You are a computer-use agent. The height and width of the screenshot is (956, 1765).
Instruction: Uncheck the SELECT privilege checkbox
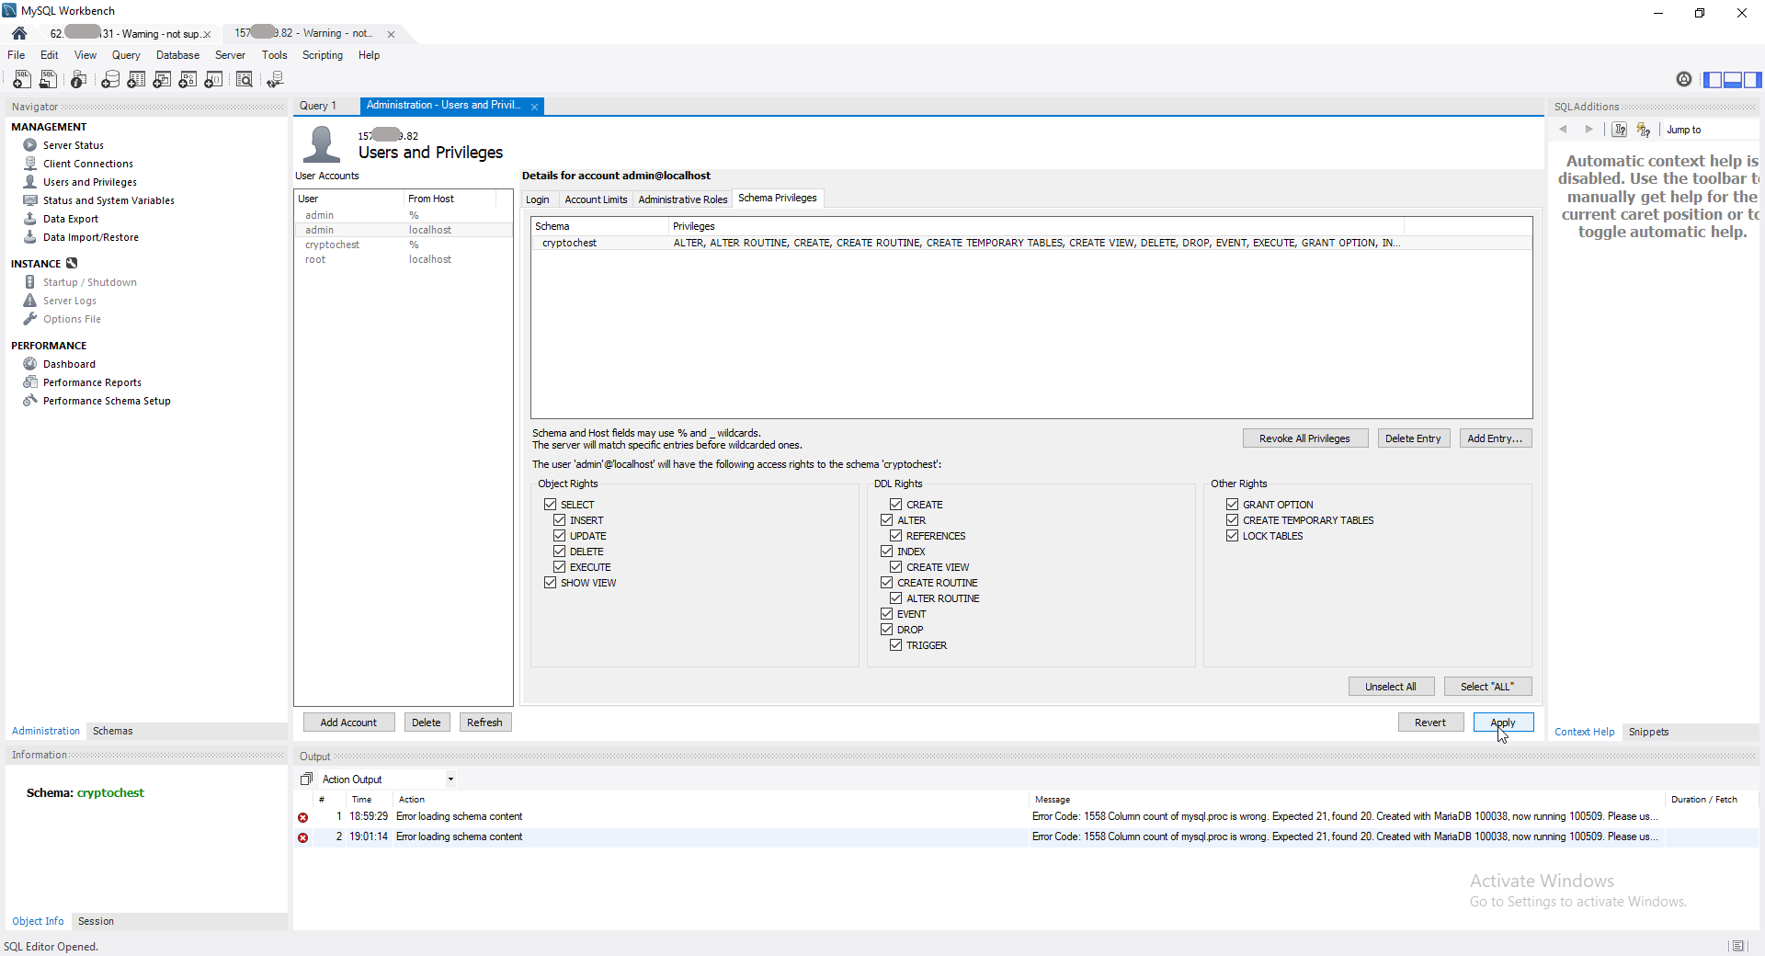(x=550, y=505)
